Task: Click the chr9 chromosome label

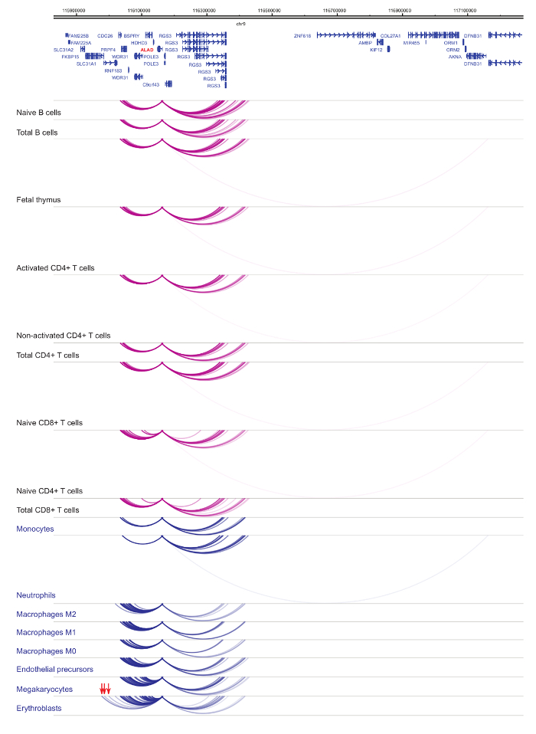Action: coord(240,25)
